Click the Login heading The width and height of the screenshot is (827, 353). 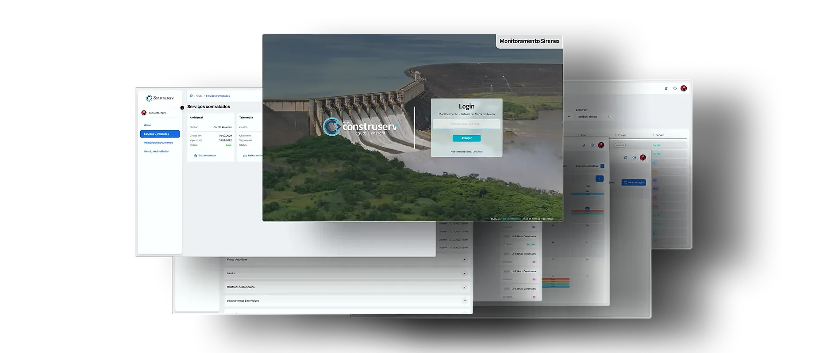(466, 106)
